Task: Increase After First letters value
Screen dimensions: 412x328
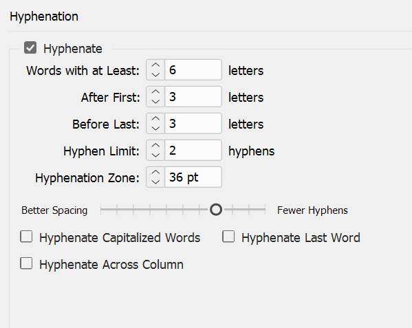Action: click(x=155, y=92)
